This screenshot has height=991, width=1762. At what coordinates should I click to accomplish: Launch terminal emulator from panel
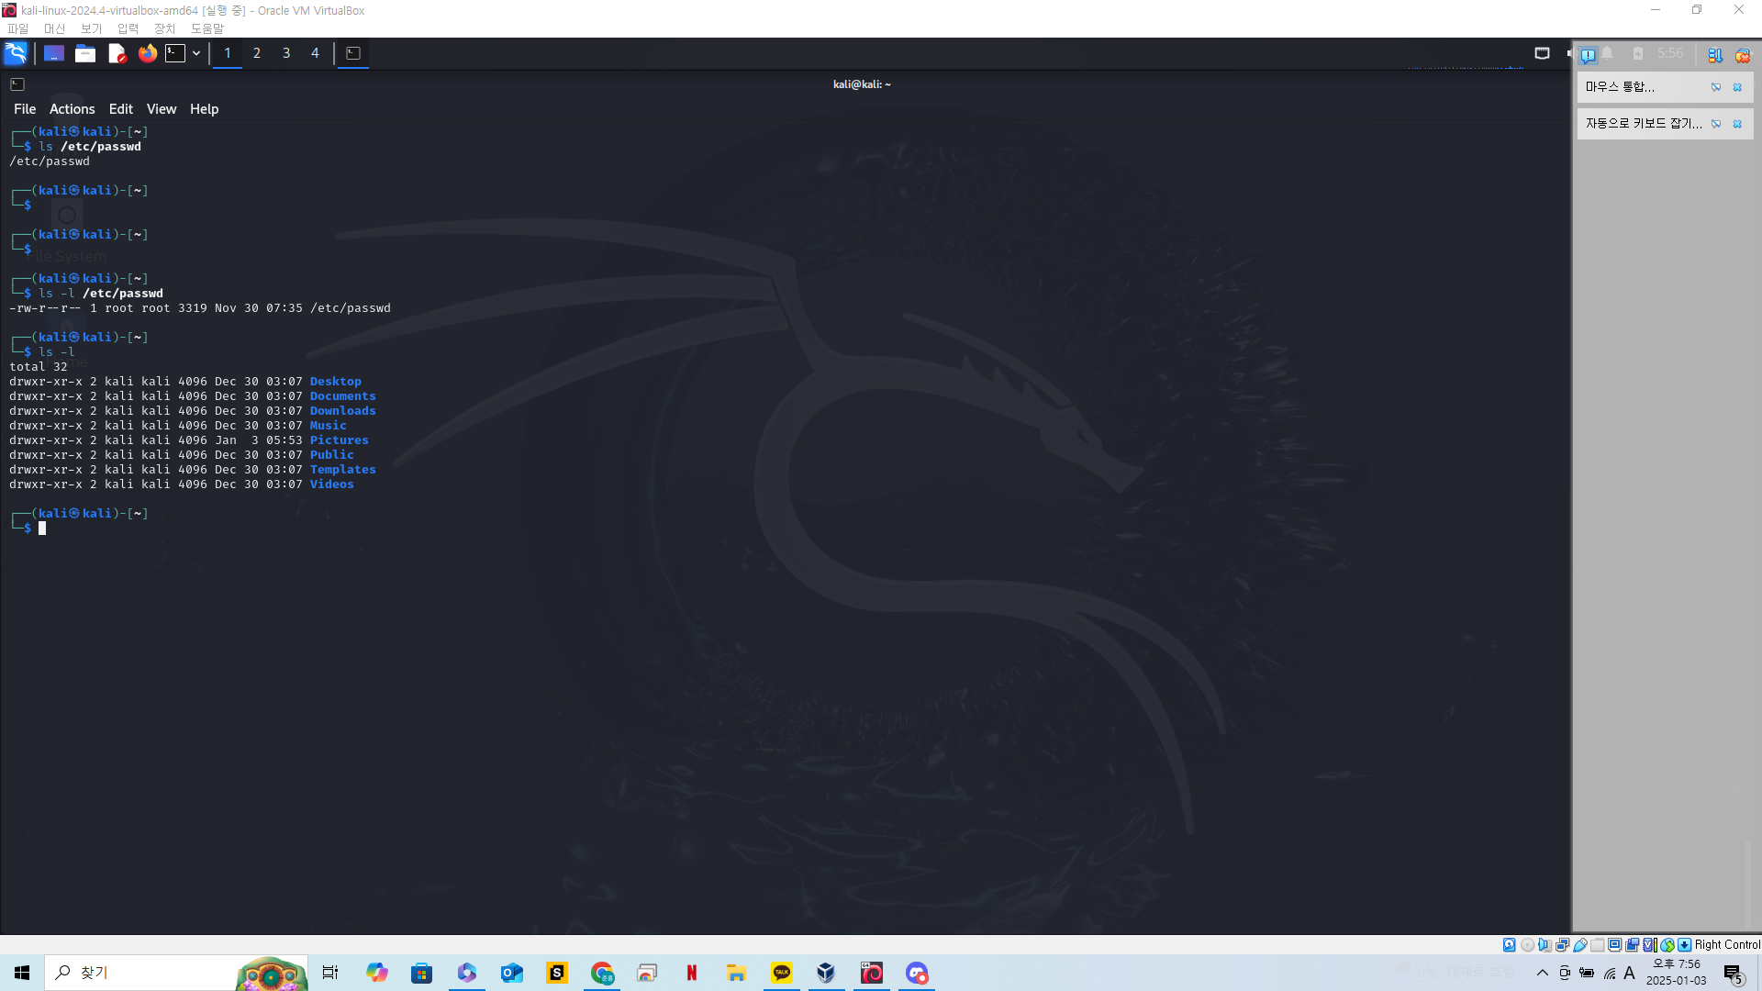point(175,53)
